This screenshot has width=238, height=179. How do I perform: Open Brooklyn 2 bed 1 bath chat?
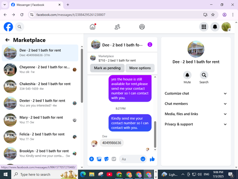40,153
